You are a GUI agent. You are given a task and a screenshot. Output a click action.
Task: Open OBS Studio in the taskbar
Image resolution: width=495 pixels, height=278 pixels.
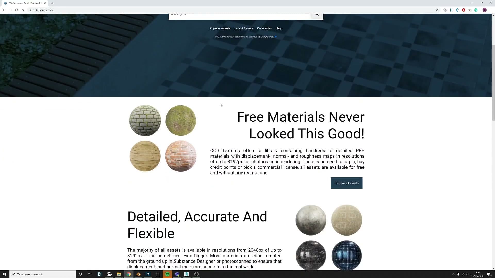coord(196,274)
